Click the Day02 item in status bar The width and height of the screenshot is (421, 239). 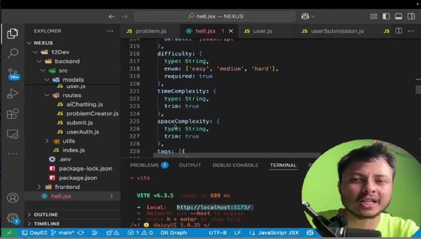pyautogui.click(x=34, y=233)
